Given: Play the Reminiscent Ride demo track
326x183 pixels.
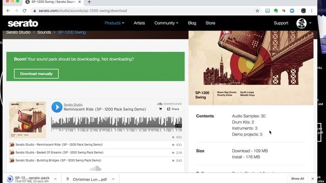Looking at the screenshot, I should pos(57,107).
